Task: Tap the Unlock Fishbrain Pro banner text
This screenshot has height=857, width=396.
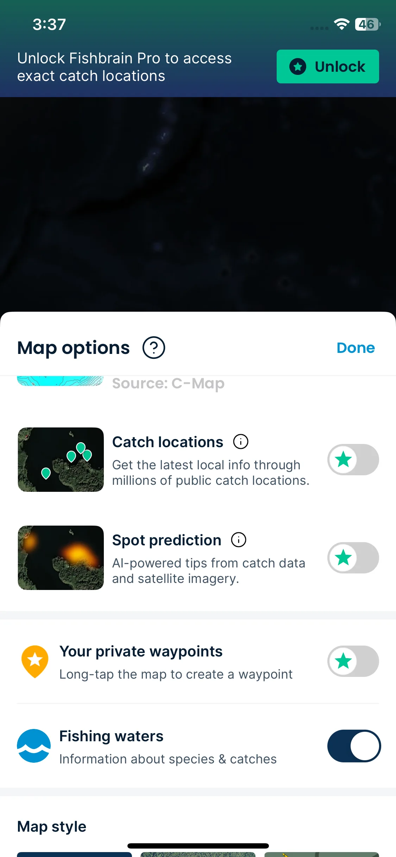Action: point(125,67)
